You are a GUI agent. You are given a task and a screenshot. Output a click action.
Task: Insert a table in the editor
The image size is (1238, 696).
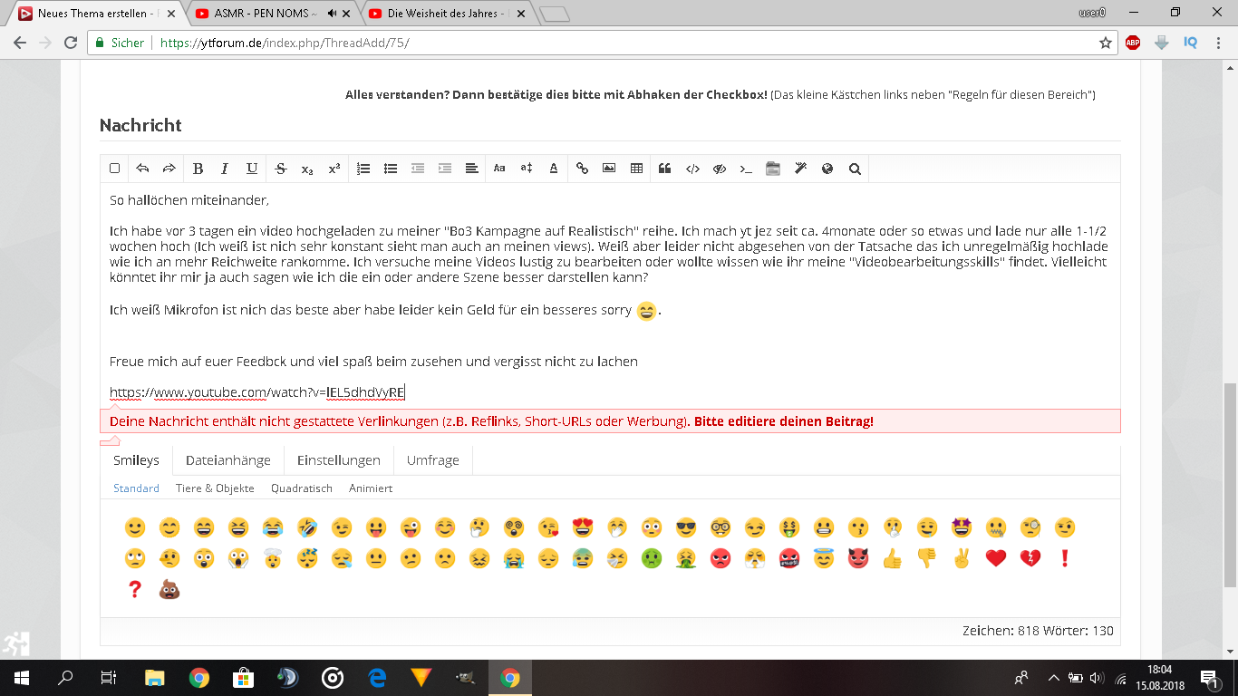click(x=636, y=169)
